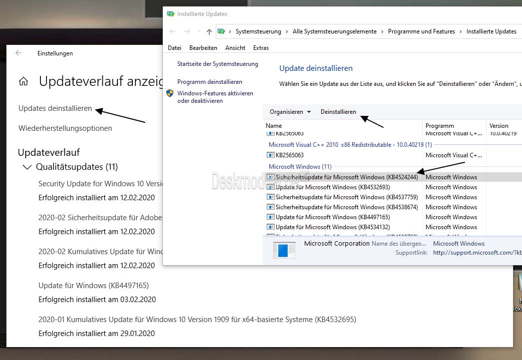Click the back navigation arrow in Installierte Updates

pyautogui.click(x=172, y=31)
